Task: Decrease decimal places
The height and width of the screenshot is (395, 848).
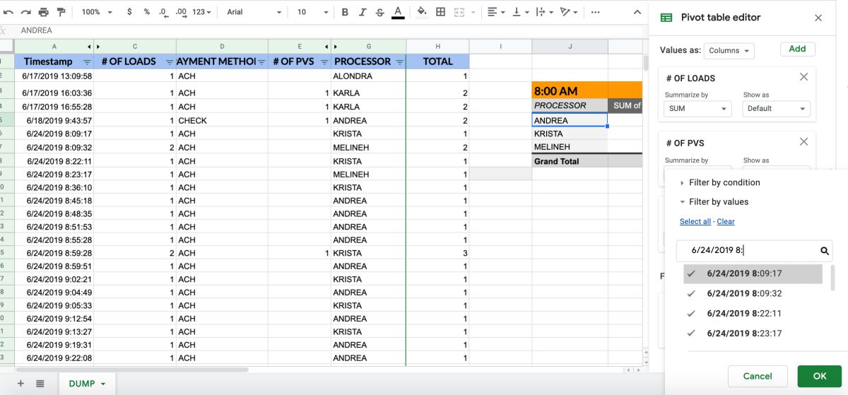Action: point(163,12)
